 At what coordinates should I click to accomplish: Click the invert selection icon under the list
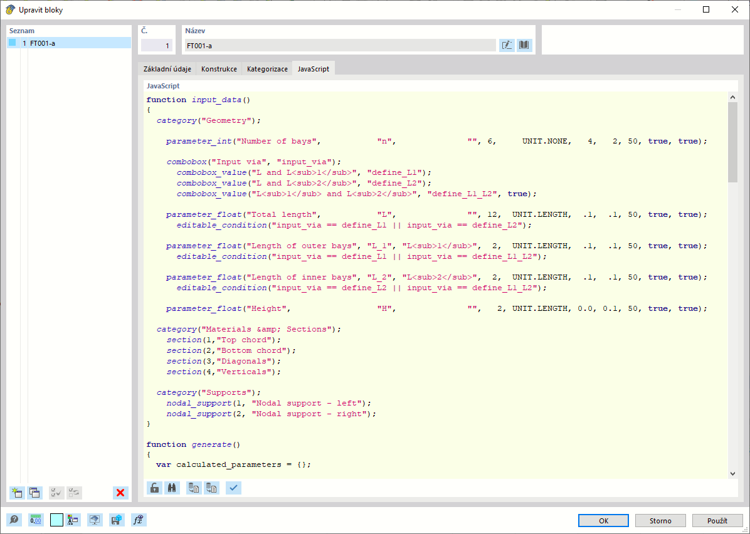74,493
